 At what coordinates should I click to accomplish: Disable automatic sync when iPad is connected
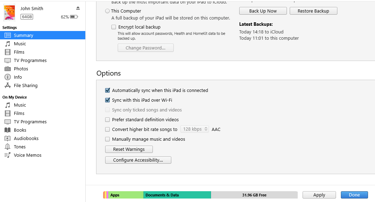pyautogui.click(x=108, y=90)
